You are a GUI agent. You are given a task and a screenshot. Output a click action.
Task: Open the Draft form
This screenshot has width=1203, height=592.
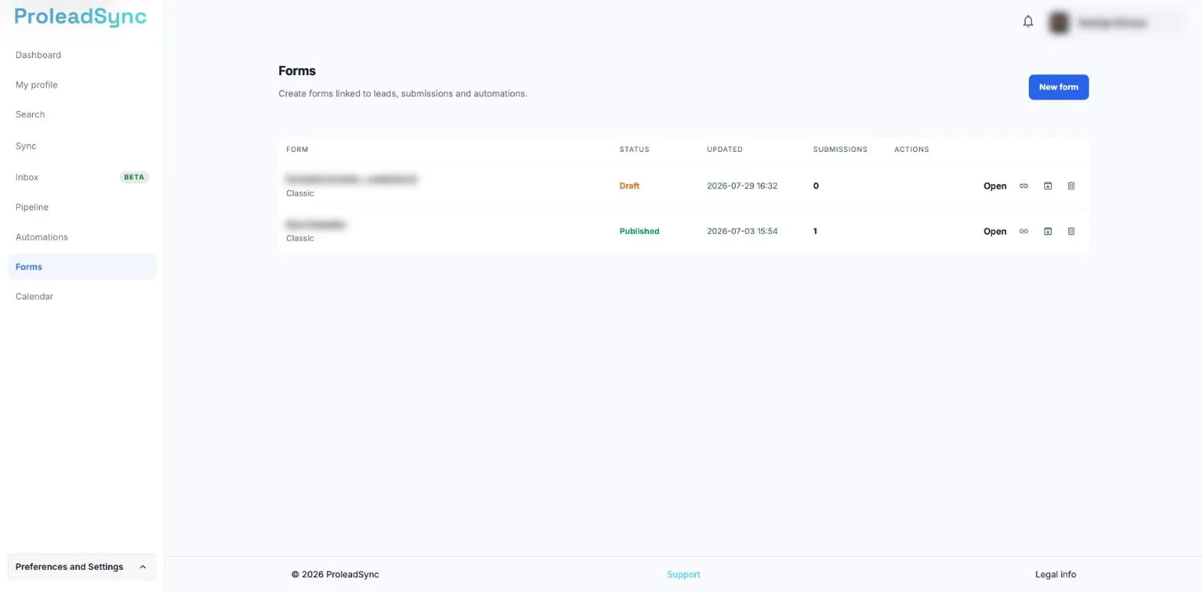point(994,186)
